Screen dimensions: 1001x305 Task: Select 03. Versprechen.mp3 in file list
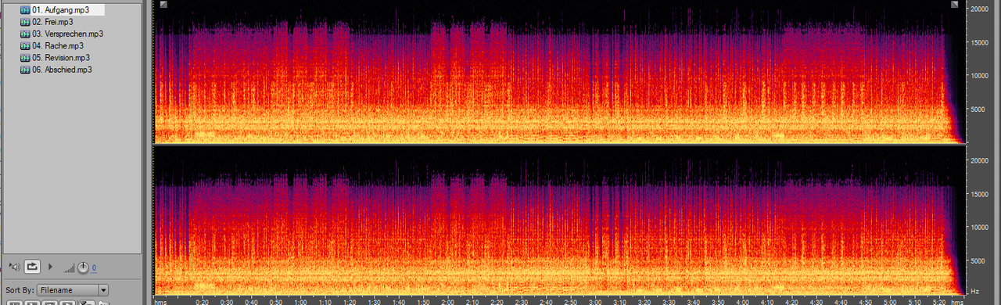tap(67, 34)
